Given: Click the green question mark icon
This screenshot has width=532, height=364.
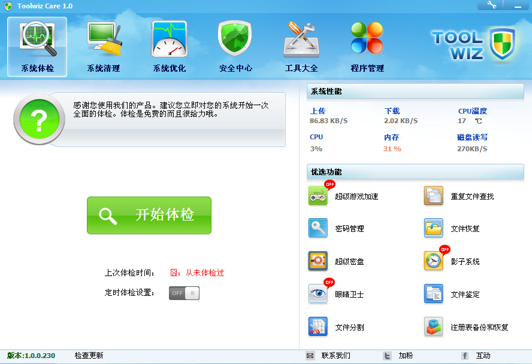Looking at the screenshot, I should [39, 119].
